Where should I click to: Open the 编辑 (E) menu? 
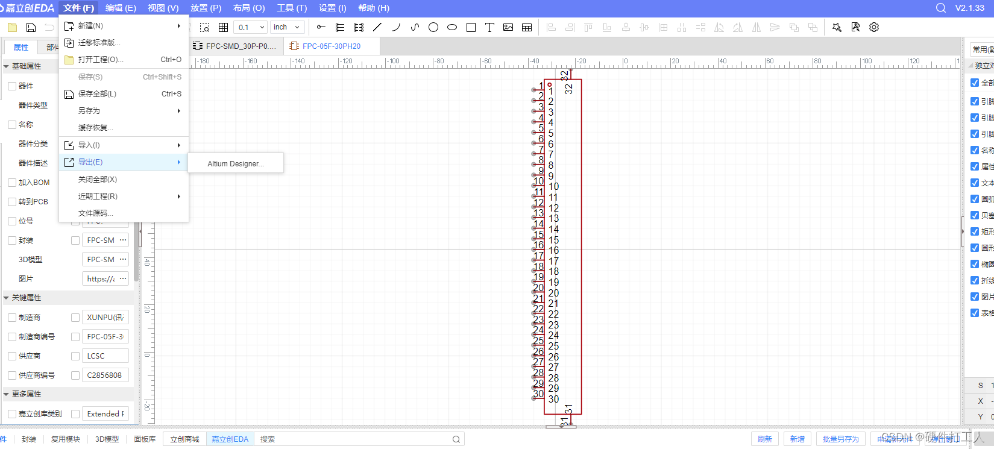[121, 8]
